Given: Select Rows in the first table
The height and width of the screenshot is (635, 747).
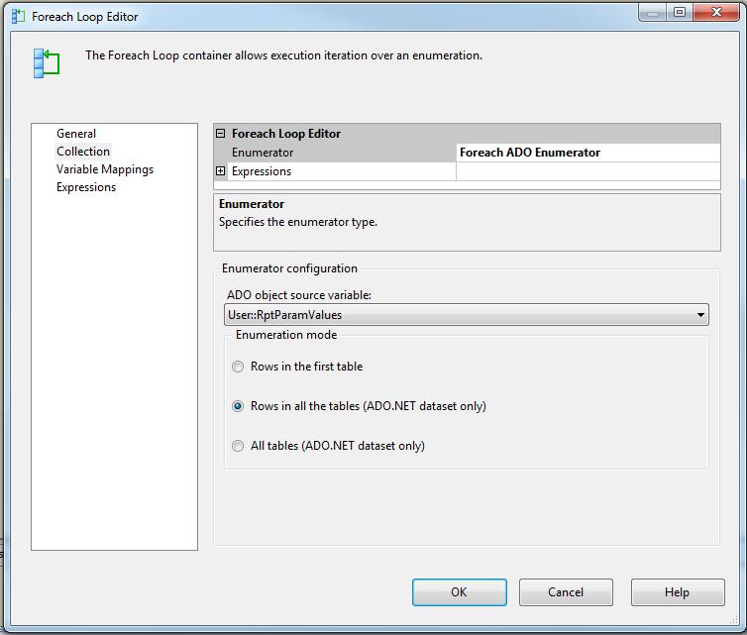Looking at the screenshot, I should point(238,367).
